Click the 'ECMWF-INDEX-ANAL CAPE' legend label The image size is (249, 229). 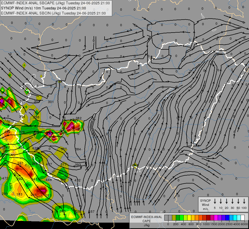pos(147,219)
